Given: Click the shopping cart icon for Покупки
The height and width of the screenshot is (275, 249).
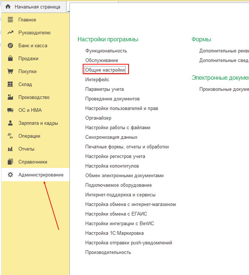Looking at the screenshot, I should (x=10, y=71).
